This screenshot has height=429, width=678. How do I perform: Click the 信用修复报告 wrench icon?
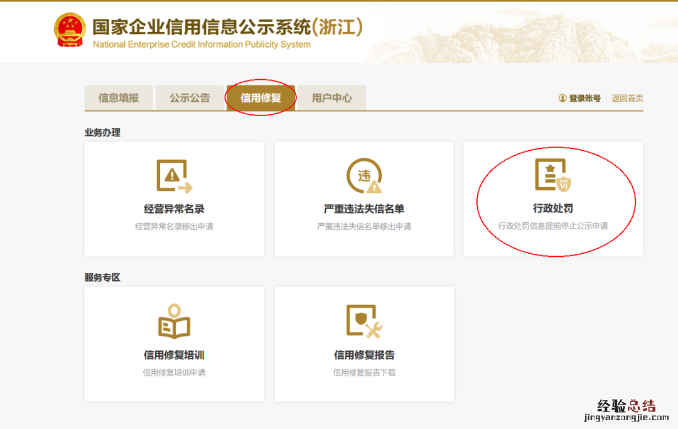(364, 321)
